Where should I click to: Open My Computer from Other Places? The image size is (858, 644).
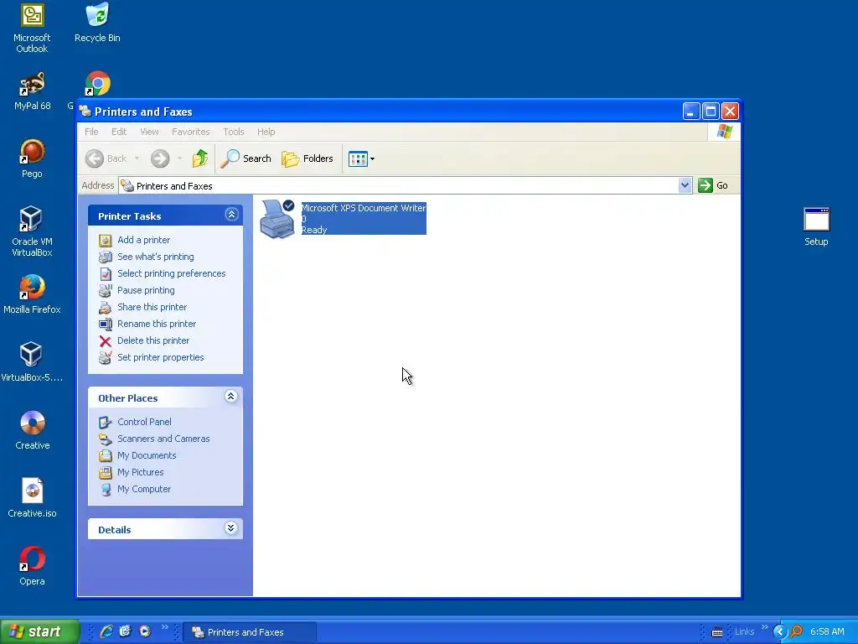click(x=144, y=489)
